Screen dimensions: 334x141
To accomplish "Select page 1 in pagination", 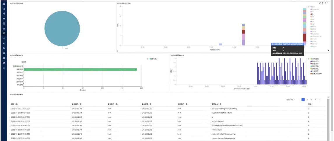I will [303, 100].
